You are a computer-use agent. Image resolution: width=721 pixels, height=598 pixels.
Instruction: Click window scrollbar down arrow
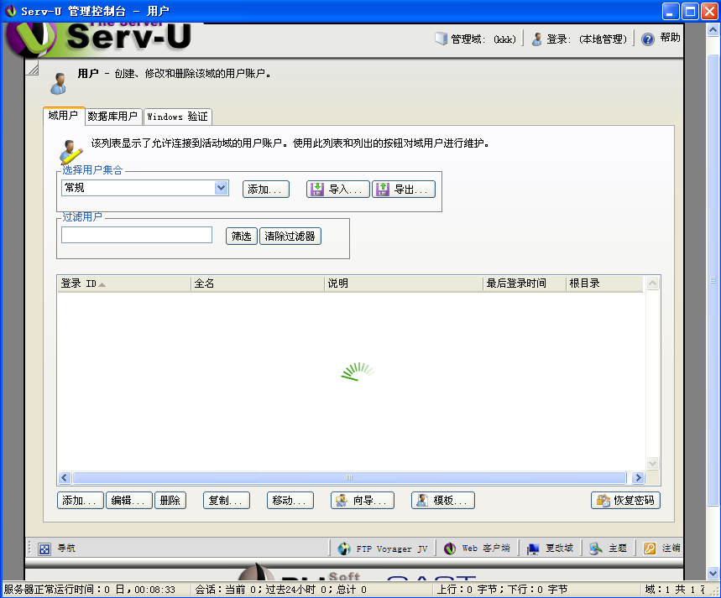click(x=713, y=573)
